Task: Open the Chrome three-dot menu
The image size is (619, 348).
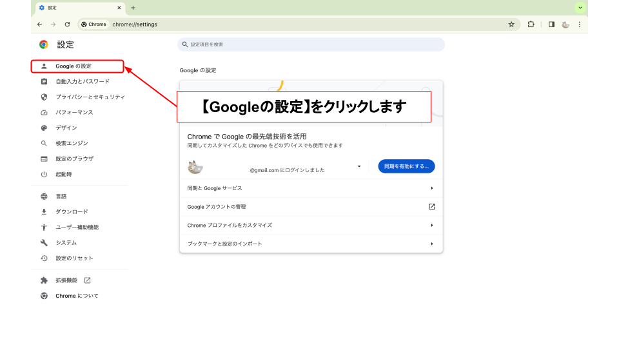Action: (x=580, y=24)
